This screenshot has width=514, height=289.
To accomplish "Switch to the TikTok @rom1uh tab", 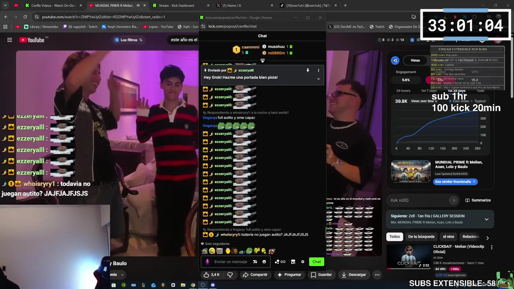I will click(308, 6).
